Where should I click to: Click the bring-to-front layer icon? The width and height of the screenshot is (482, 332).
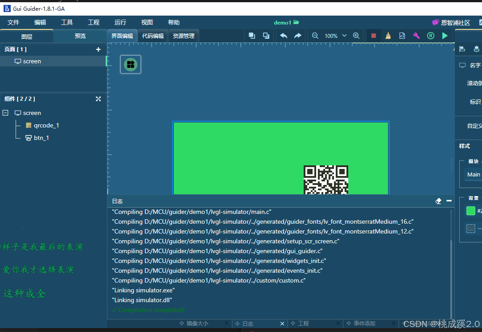tap(252, 36)
